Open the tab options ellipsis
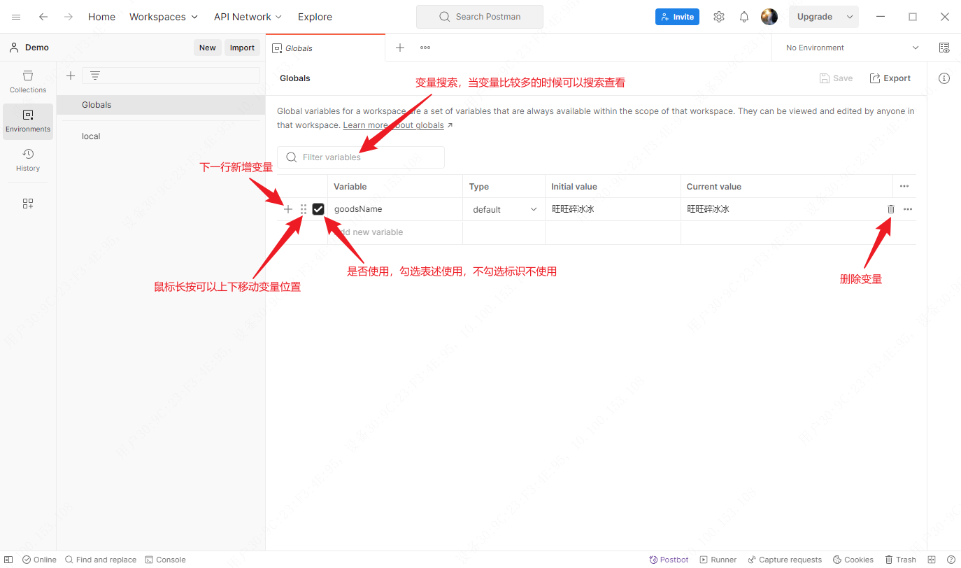Viewport: 961px width, 568px height. [425, 48]
